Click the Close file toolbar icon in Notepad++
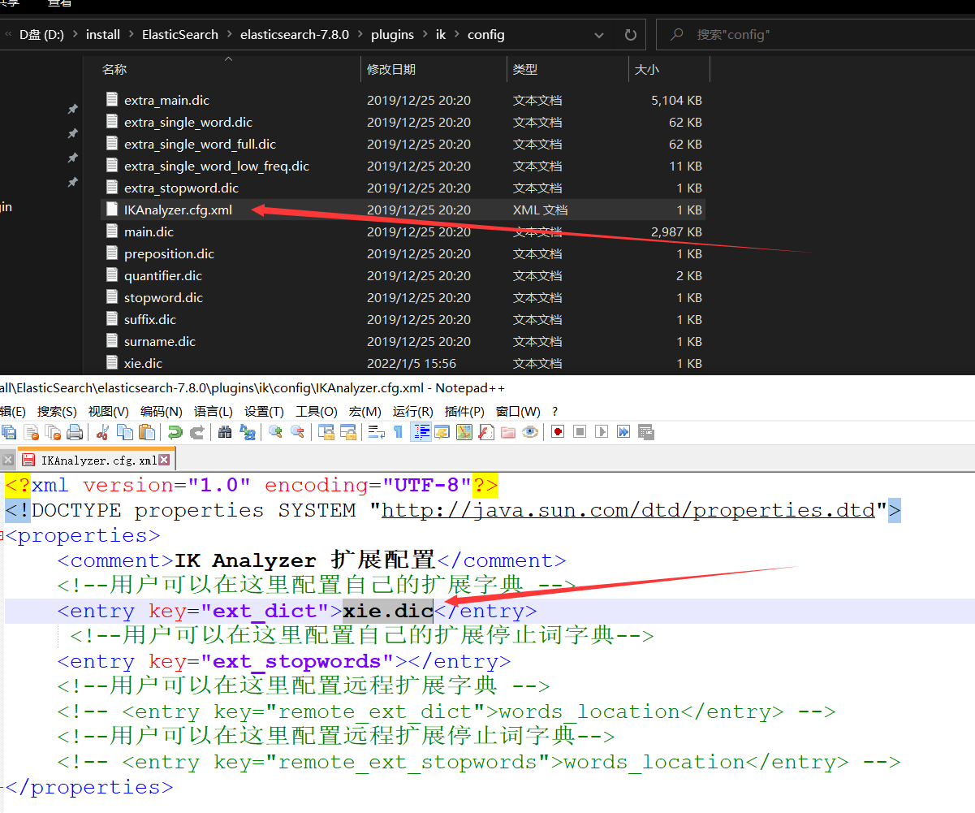Screen dimensions: 975x813 [32, 432]
